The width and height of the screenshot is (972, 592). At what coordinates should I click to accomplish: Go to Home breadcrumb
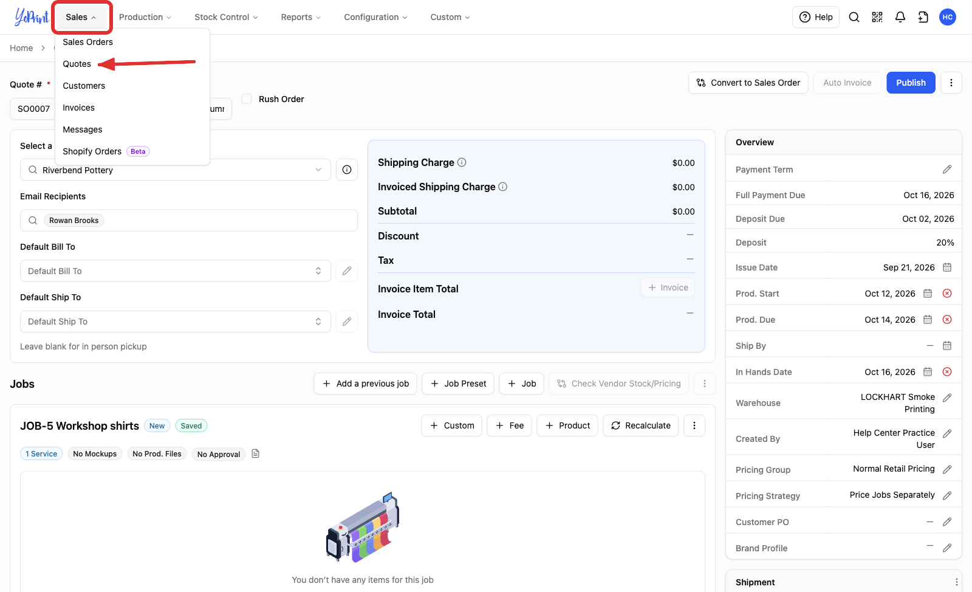(x=21, y=48)
